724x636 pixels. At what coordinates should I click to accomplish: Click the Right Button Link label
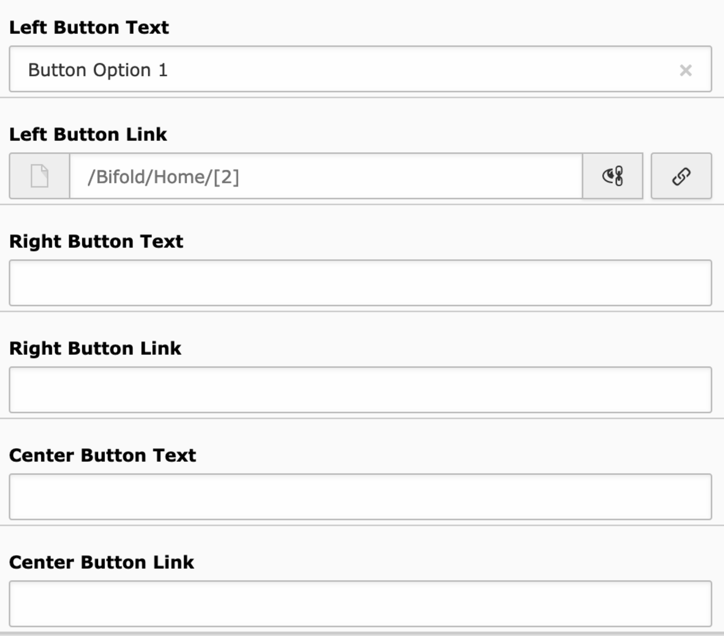point(95,349)
